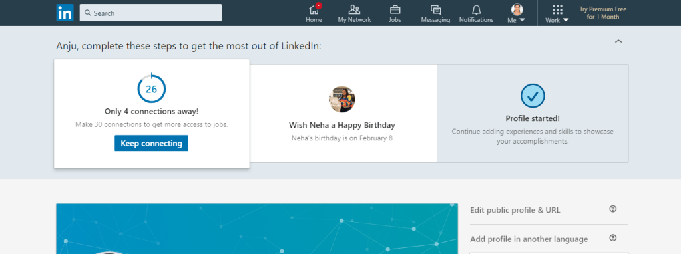Click the Work grid icon
The height and width of the screenshot is (254, 681).
coord(557,9)
